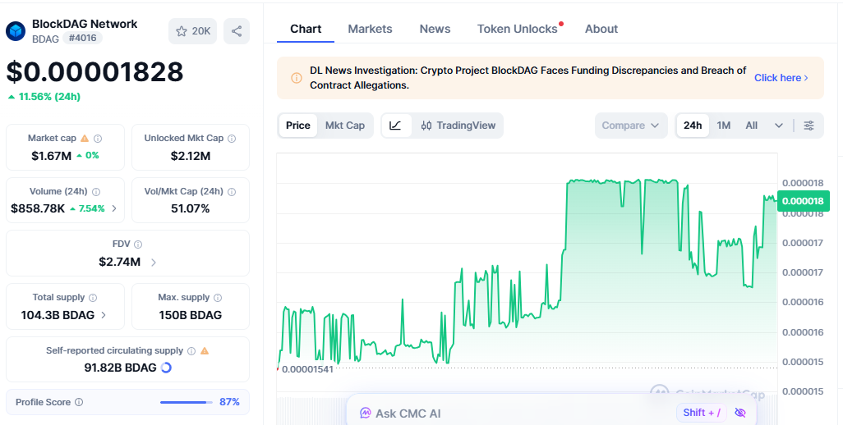Click the 51.07% Vol/Mkt Cap value
This screenshot has height=425, width=843.
tap(191, 208)
